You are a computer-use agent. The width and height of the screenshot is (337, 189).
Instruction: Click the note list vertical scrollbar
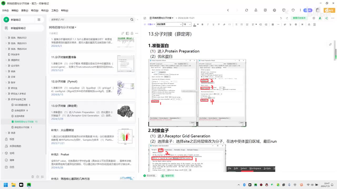(x=139, y=145)
